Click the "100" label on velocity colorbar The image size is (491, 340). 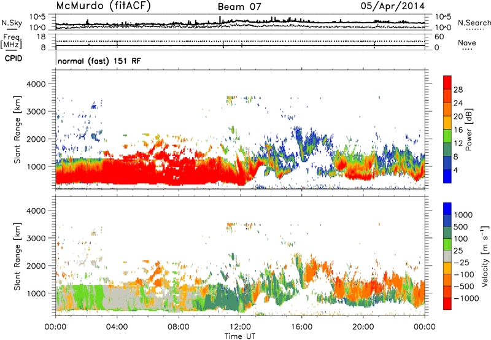460,239
